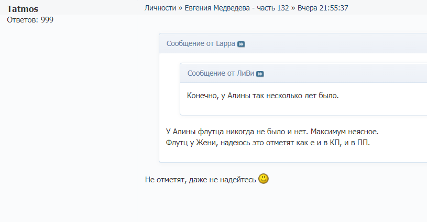This screenshot has width=427, height=222.
Task: Click the » separator after "Личности"
Action: pyautogui.click(x=181, y=8)
